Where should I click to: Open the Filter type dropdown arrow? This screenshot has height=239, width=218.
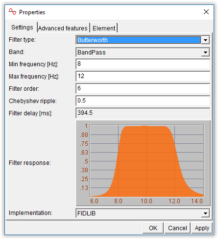[x=205, y=40]
